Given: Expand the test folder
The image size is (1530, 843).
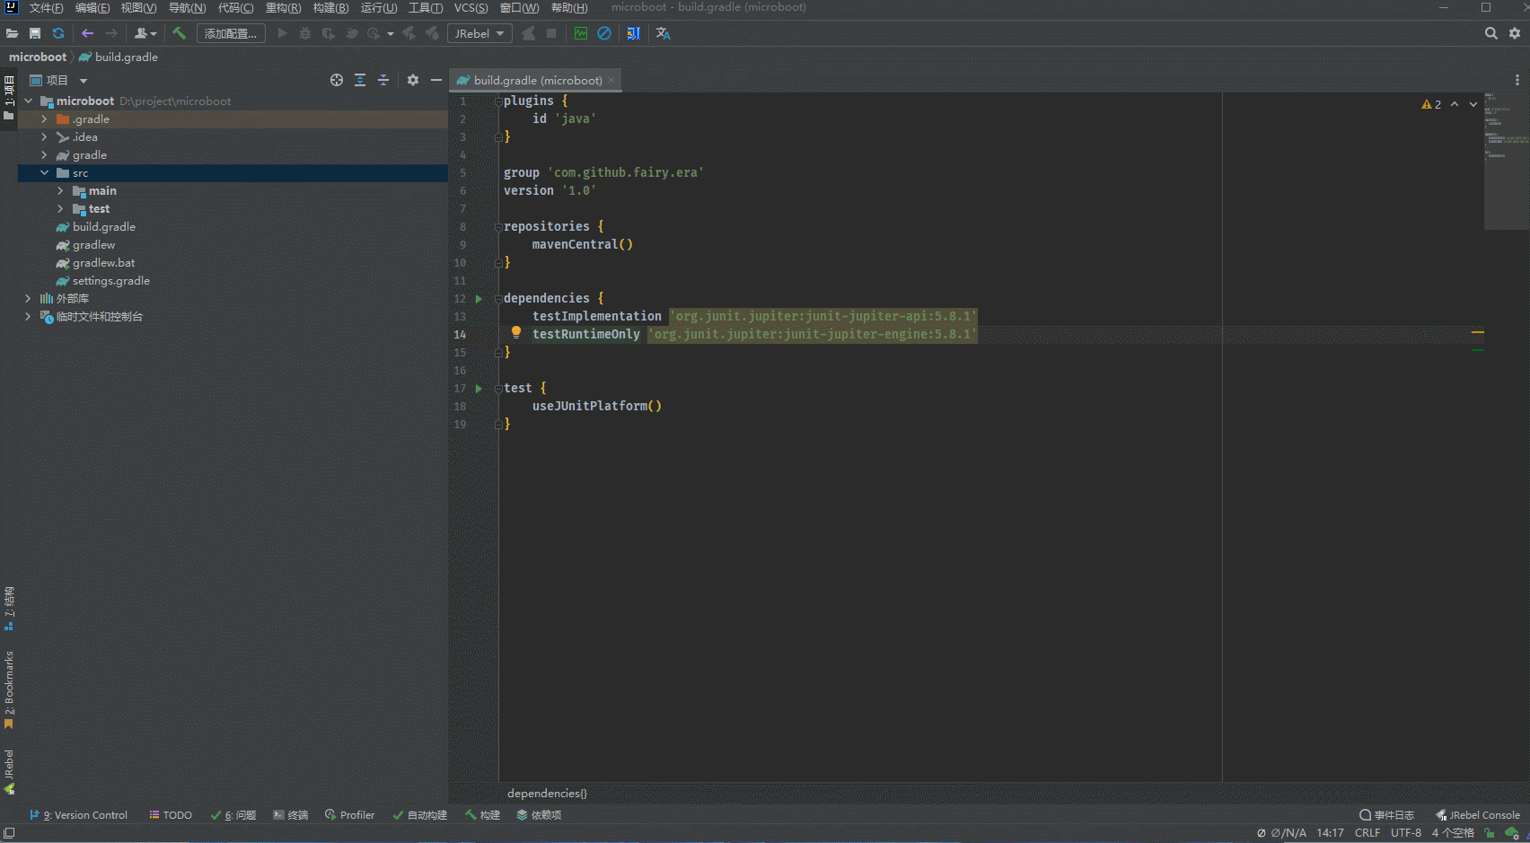Looking at the screenshot, I should click(60, 208).
